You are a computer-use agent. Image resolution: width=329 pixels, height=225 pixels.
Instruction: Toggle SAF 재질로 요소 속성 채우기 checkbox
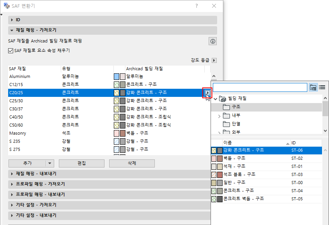pos(11,51)
